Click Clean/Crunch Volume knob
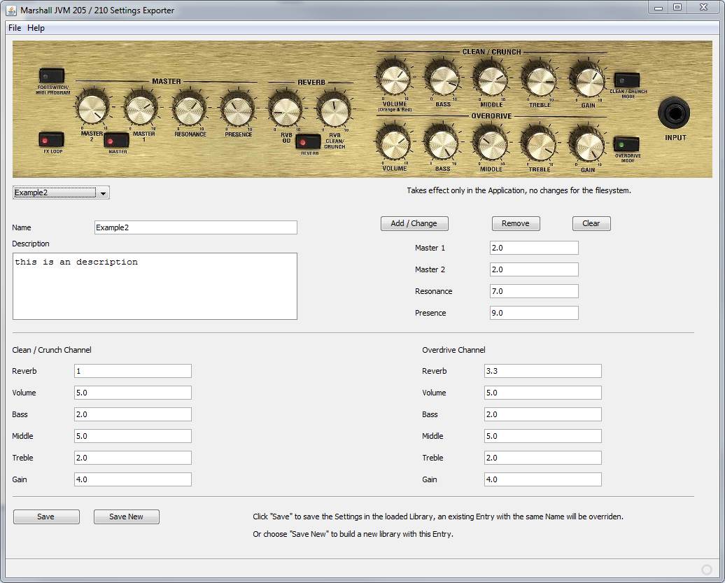The image size is (725, 583). tap(394, 78)
